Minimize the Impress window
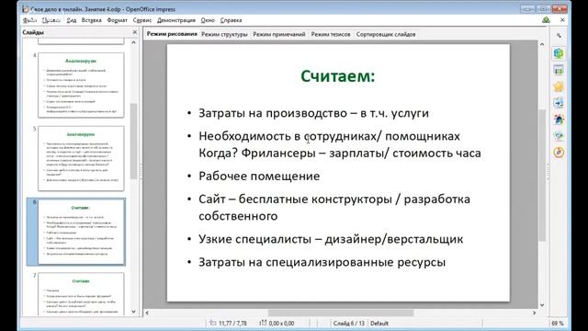The image size is (588, 331). pyautogui.click(x=527, y=8)
